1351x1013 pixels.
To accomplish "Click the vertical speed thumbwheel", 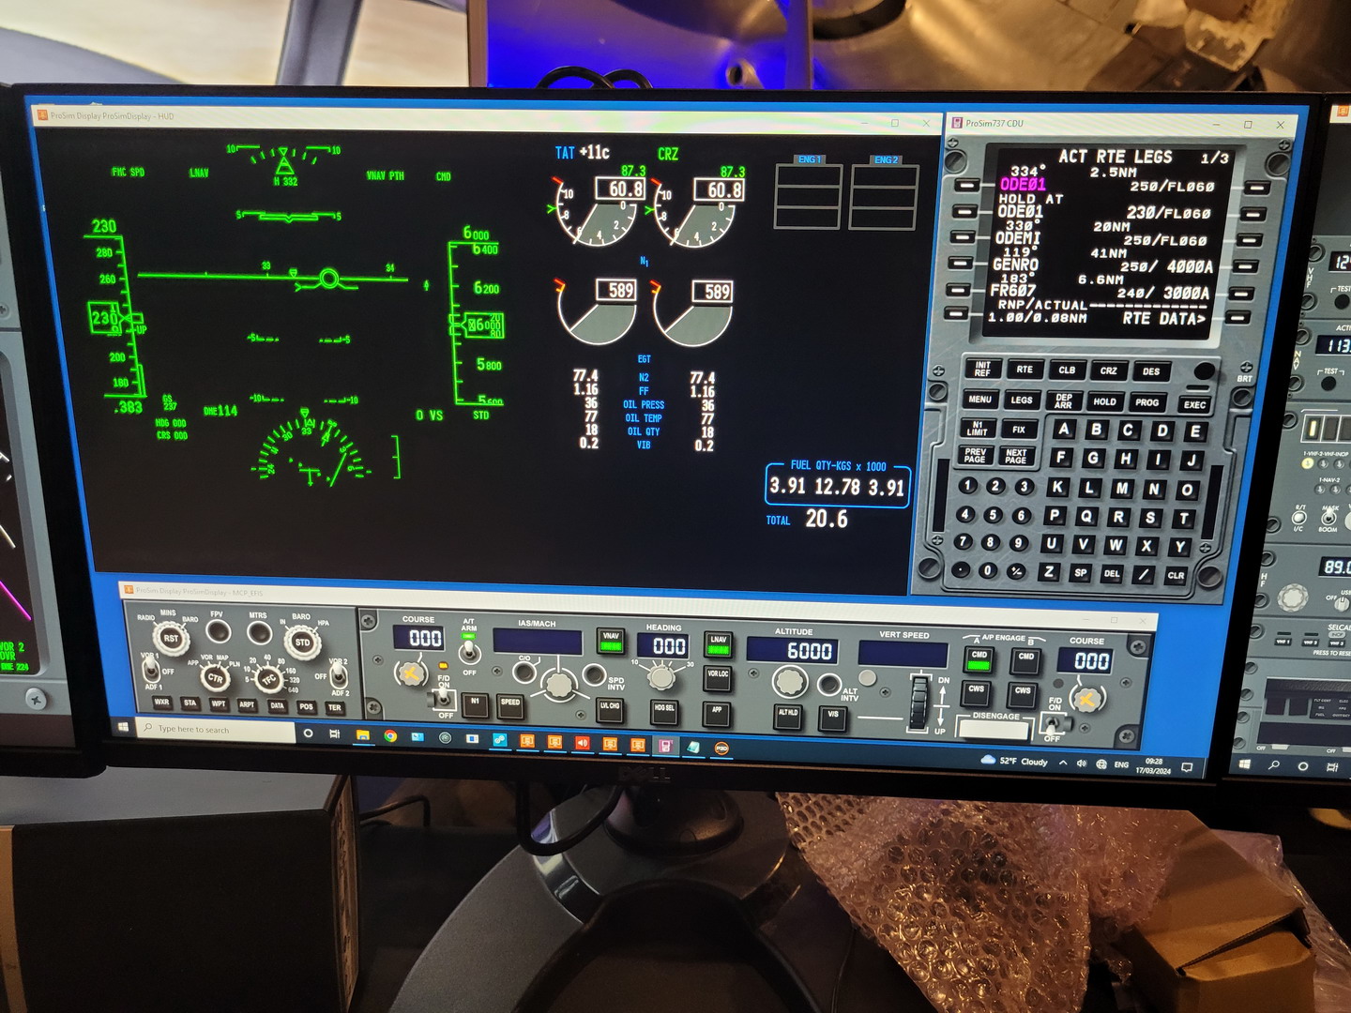I will click(x=918, y=703).
